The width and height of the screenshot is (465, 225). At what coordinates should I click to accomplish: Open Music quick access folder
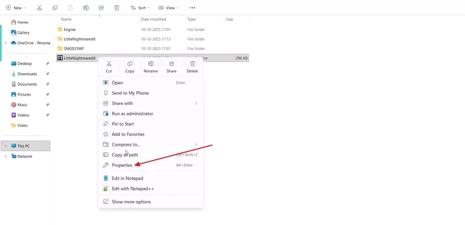coord(19,105)
